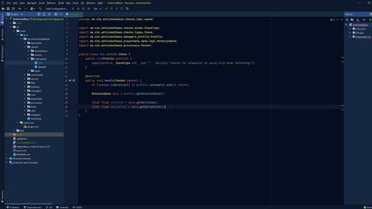Click Select Opened File target icon
This screenshot has width=372, height=209.
[39, 14]
